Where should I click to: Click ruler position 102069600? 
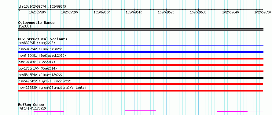(x=102, y=12)
